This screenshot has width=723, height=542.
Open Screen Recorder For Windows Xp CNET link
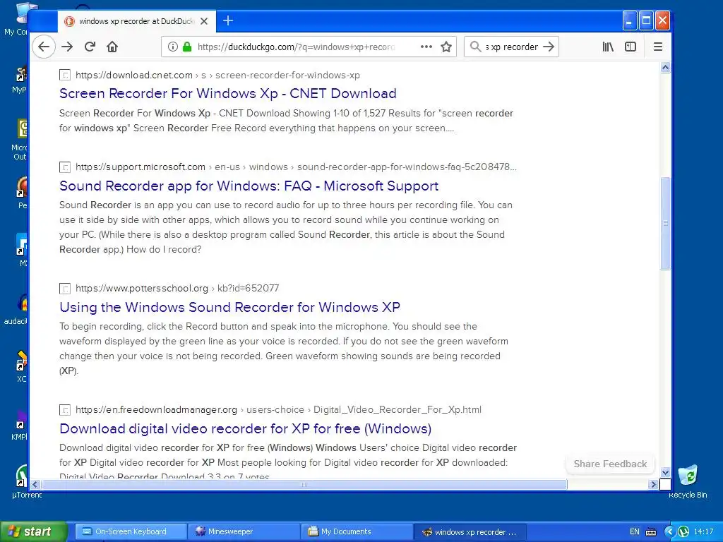pos(228,94)
